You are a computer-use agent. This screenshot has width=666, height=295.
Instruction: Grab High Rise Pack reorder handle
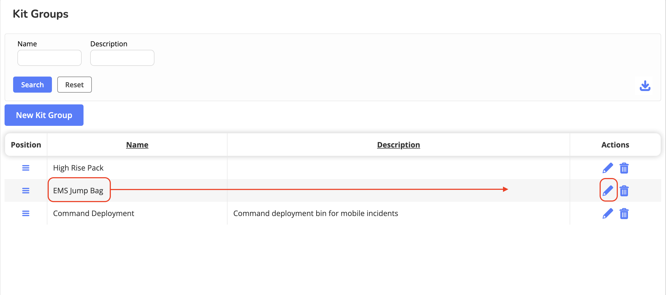[x=26, y=168]
